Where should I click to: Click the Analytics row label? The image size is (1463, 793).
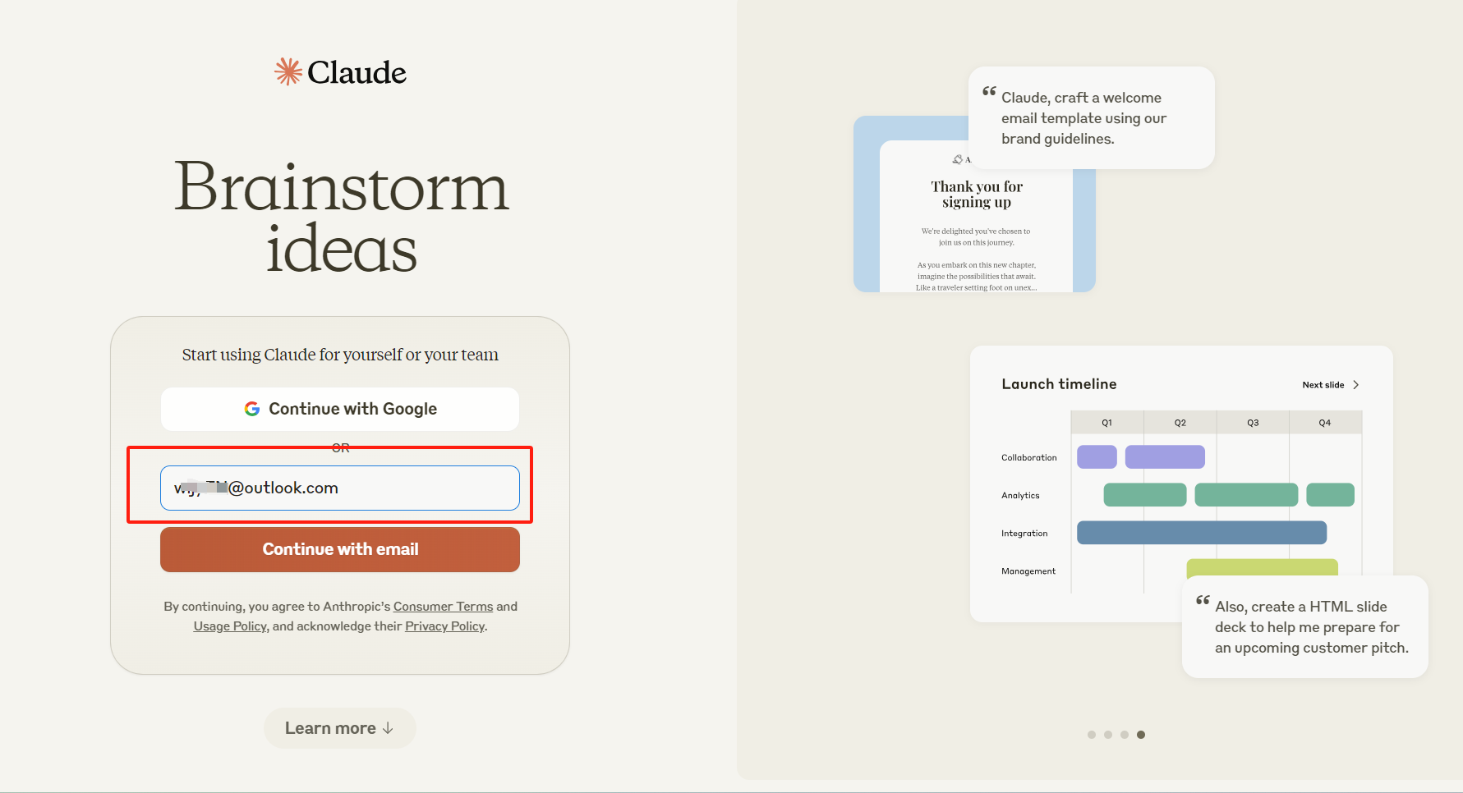(1020, 496)
